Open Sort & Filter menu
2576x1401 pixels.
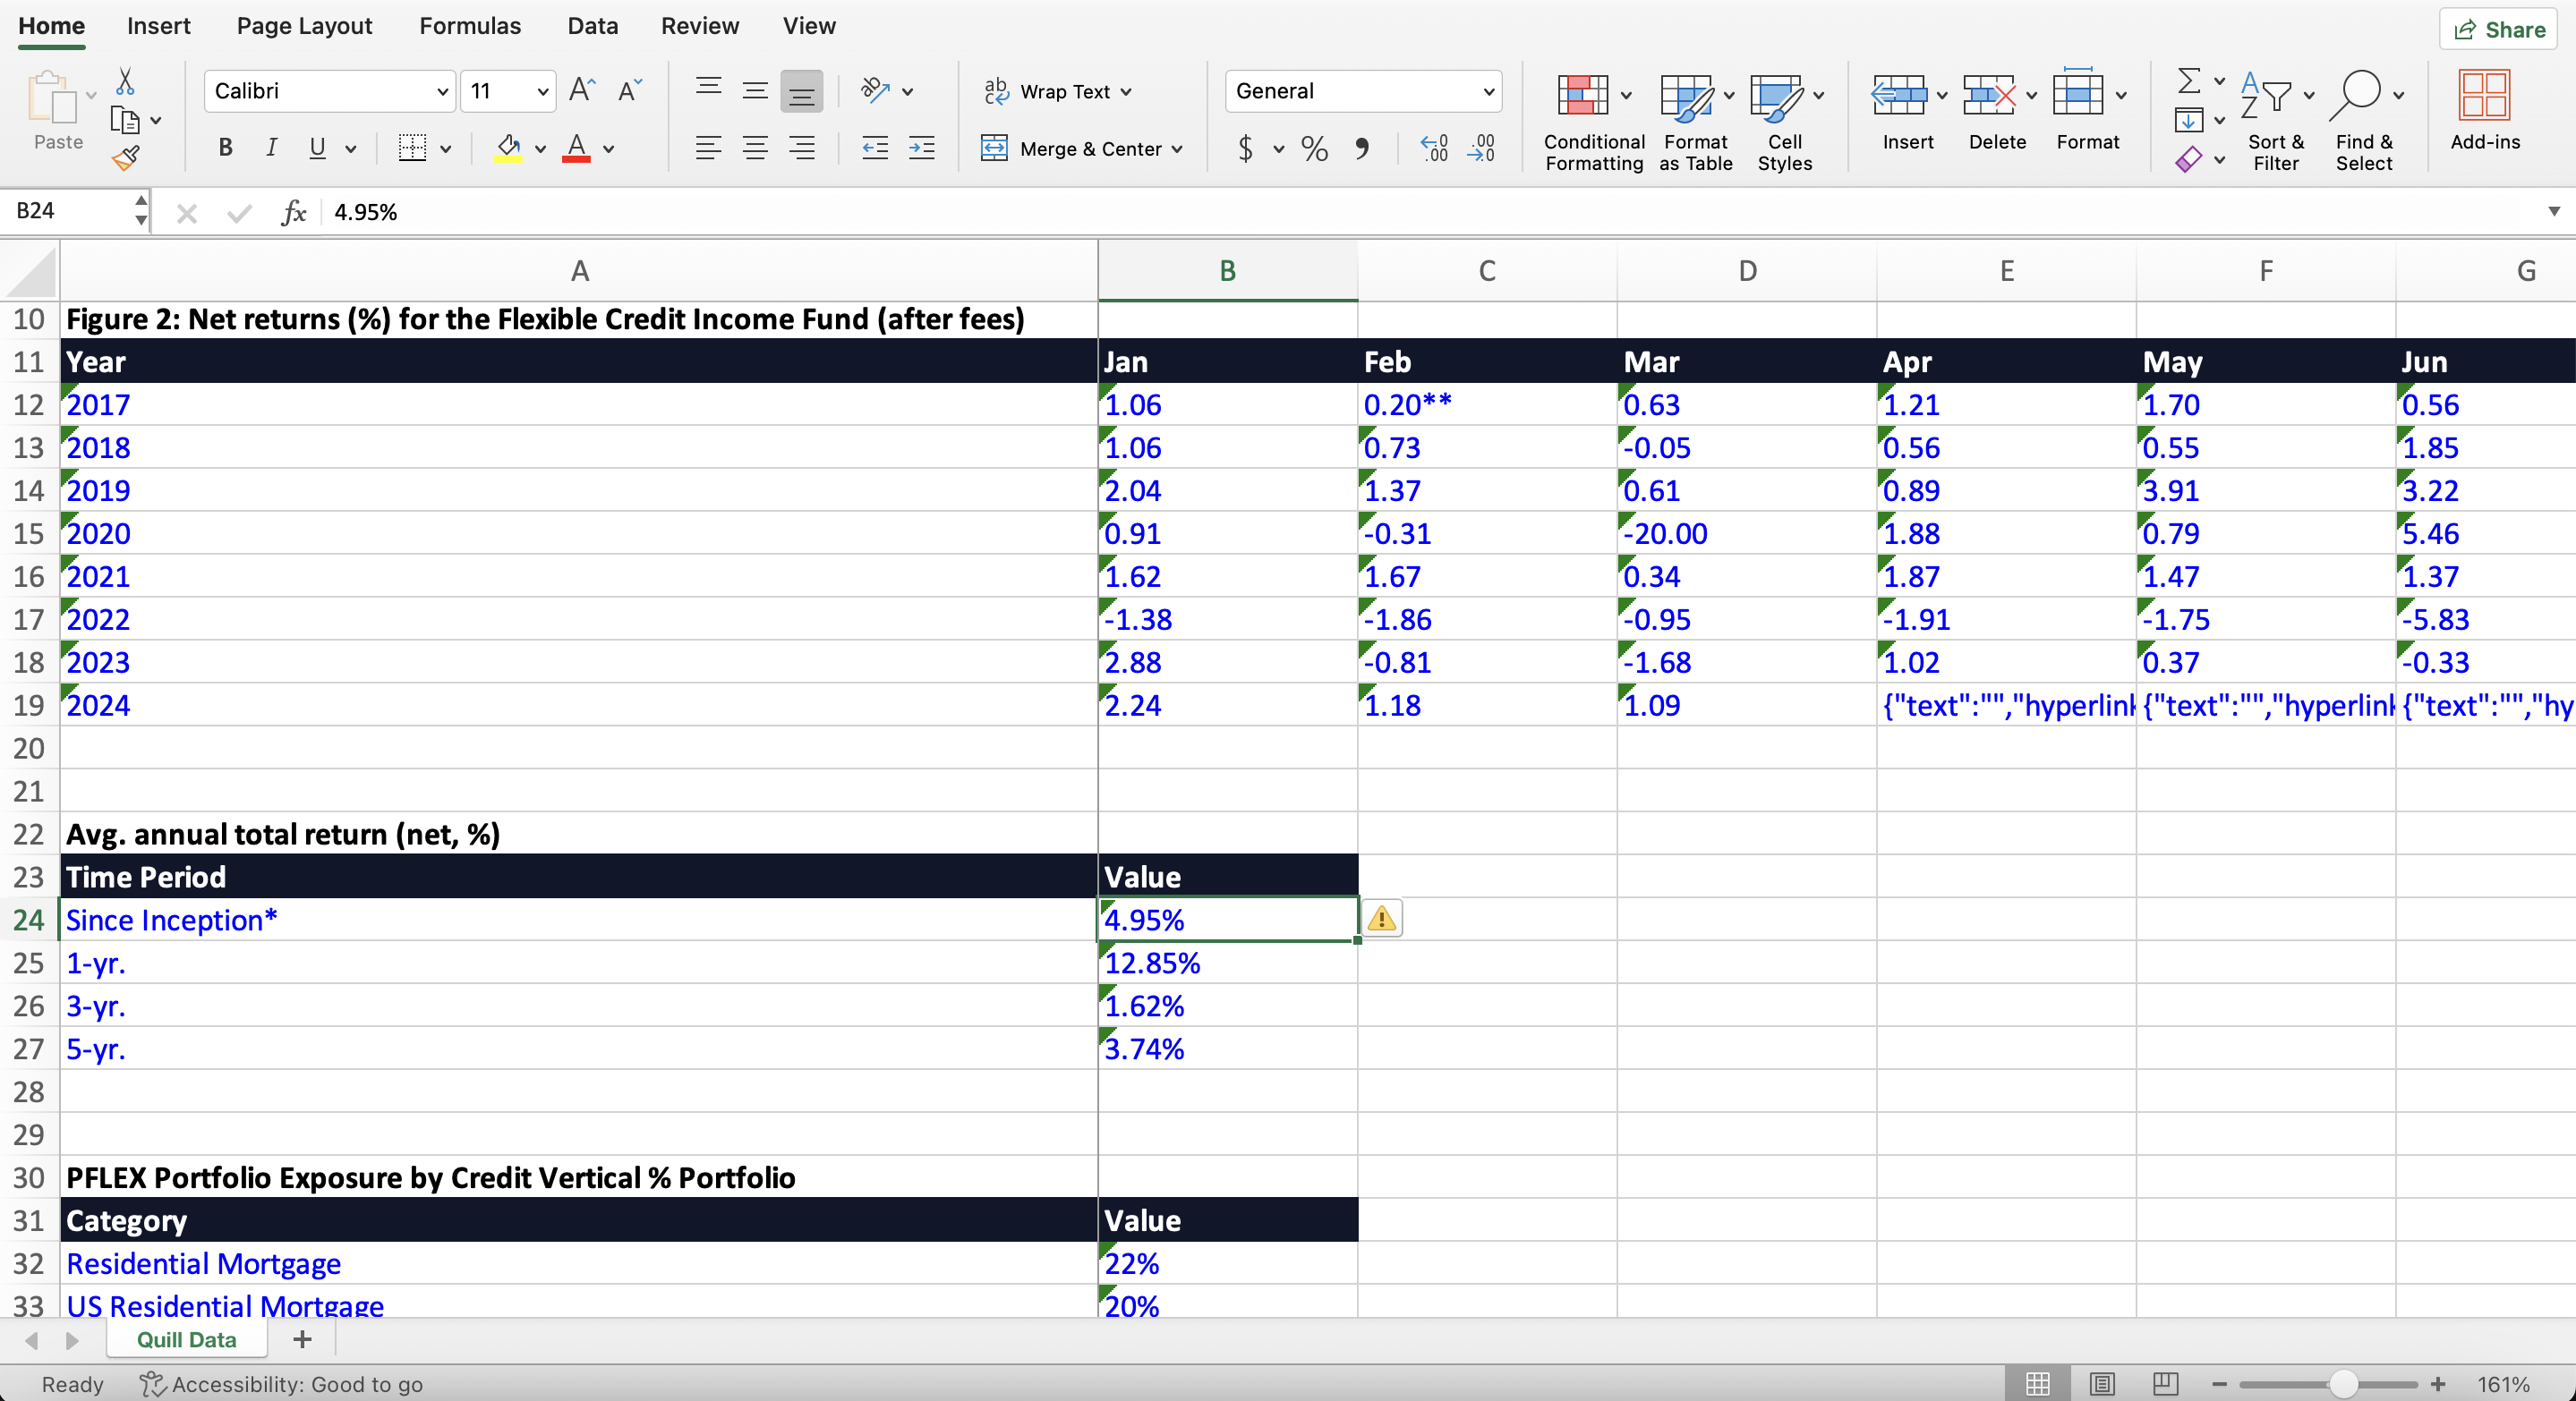coord(2276,121)
